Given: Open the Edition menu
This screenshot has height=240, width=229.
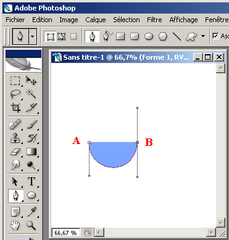Looking at the screenshot, I should coord(42,20).
